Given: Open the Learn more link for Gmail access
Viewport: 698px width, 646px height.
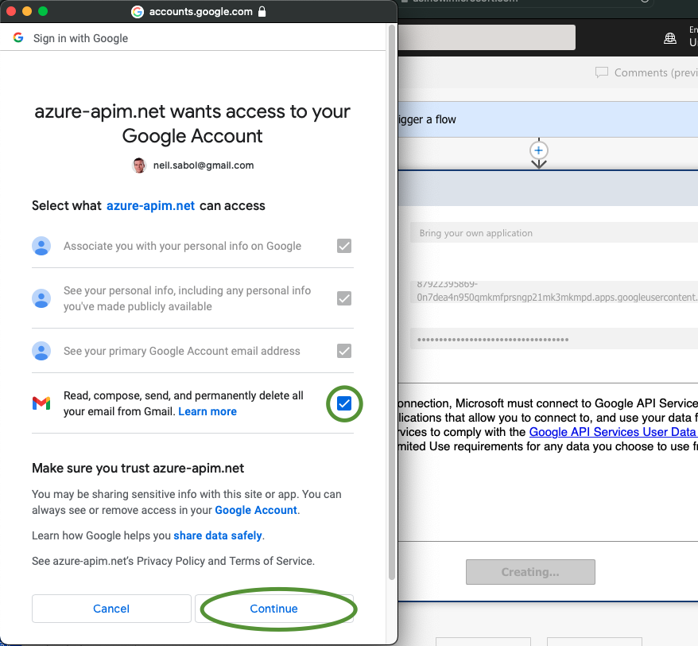Looking at the screenshot, I should click(207, 411).
